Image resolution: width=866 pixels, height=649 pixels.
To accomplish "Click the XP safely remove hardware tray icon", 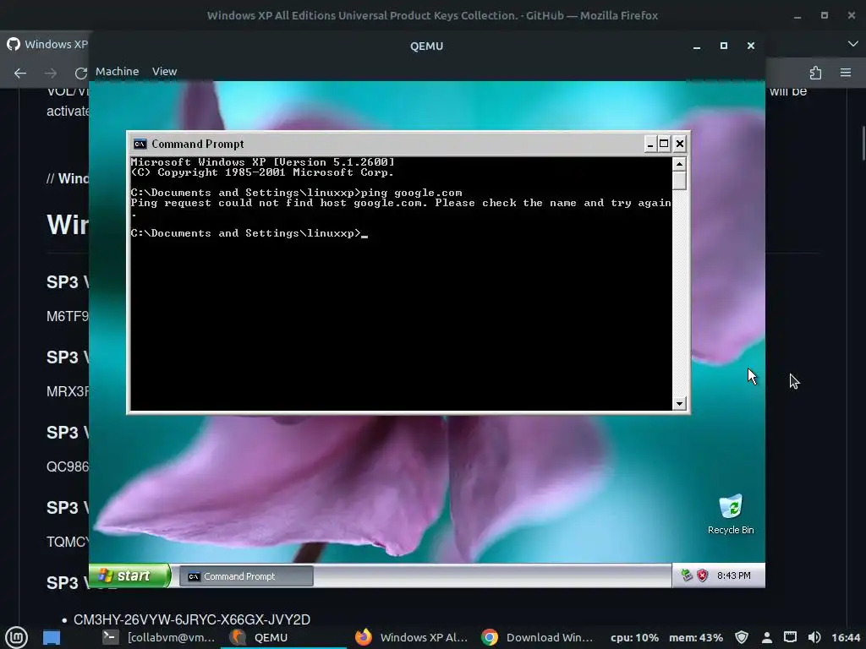I will tap(687, 575).
